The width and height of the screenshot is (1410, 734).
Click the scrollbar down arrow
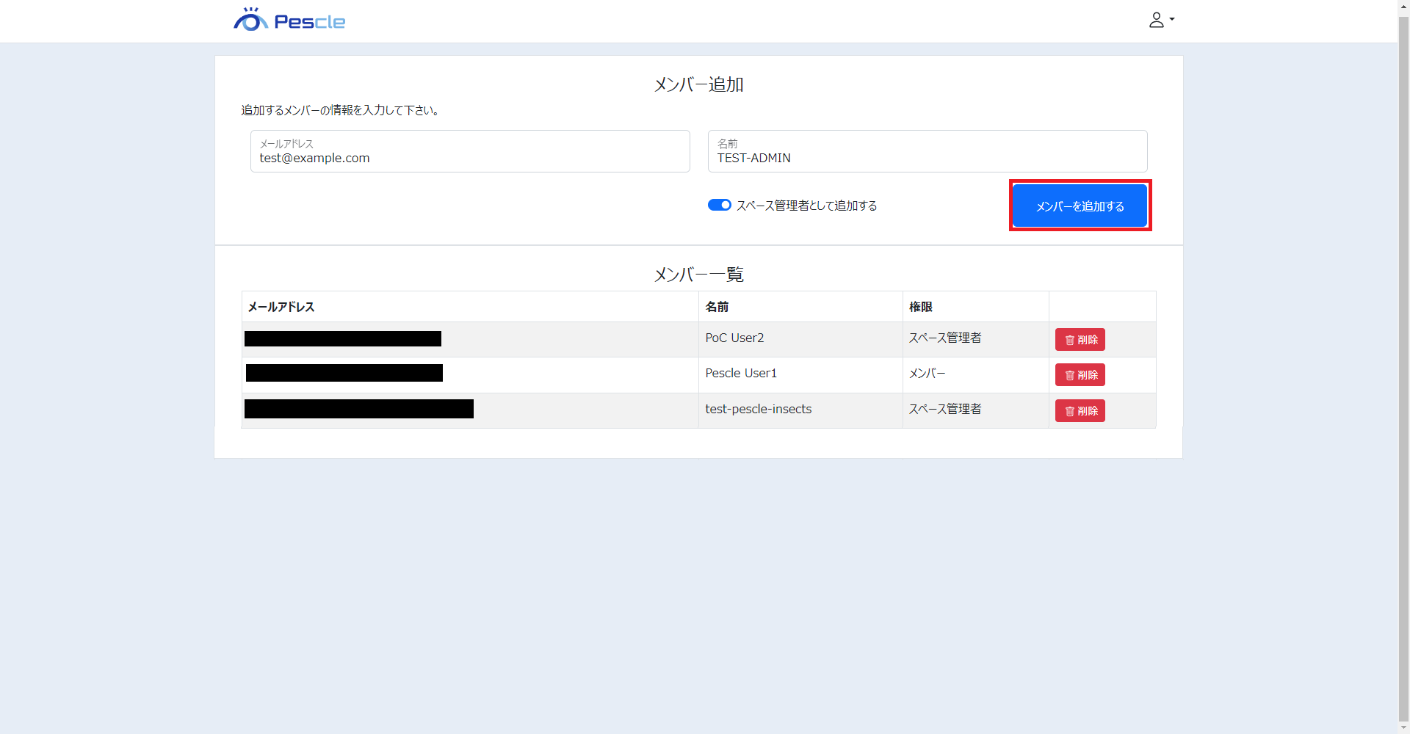(1403, 727)
